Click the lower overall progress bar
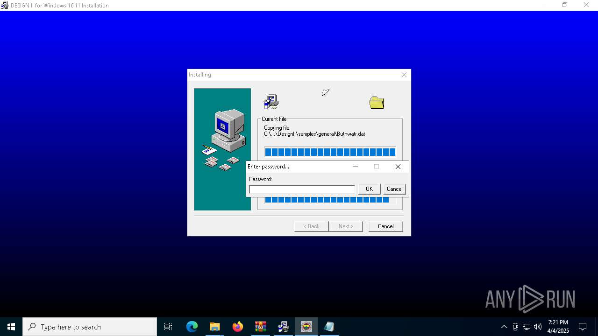The width and height of the screenshot is (598, 336). click(x=330, y=200)
